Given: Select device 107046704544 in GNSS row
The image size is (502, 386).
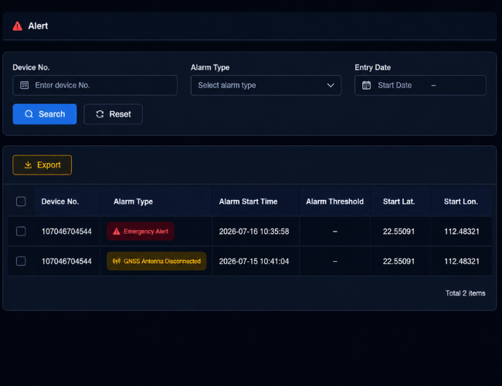Looking at the screenshot, I should (66, 261).
